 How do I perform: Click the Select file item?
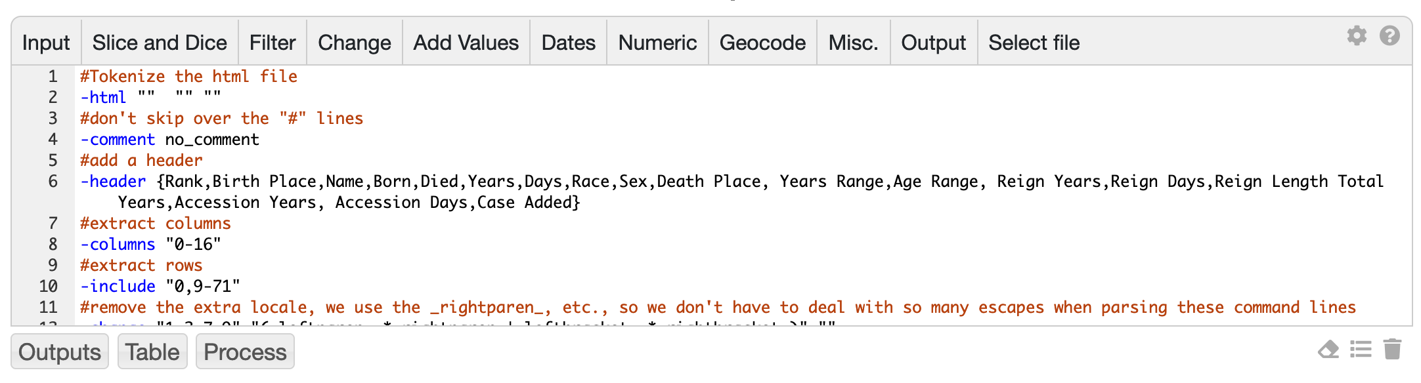pyautogui.click(x=1034, y=43)
